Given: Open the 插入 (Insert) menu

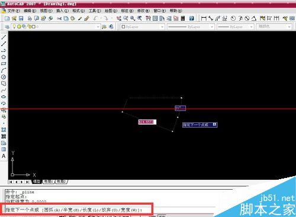Looking at the screenshot, I should [x=62, y=11].
